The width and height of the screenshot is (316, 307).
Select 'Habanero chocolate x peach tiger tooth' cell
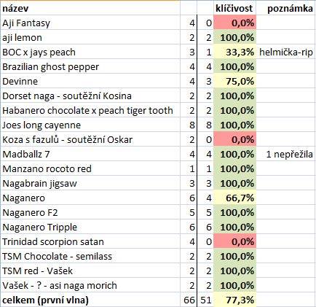(90, 110)
